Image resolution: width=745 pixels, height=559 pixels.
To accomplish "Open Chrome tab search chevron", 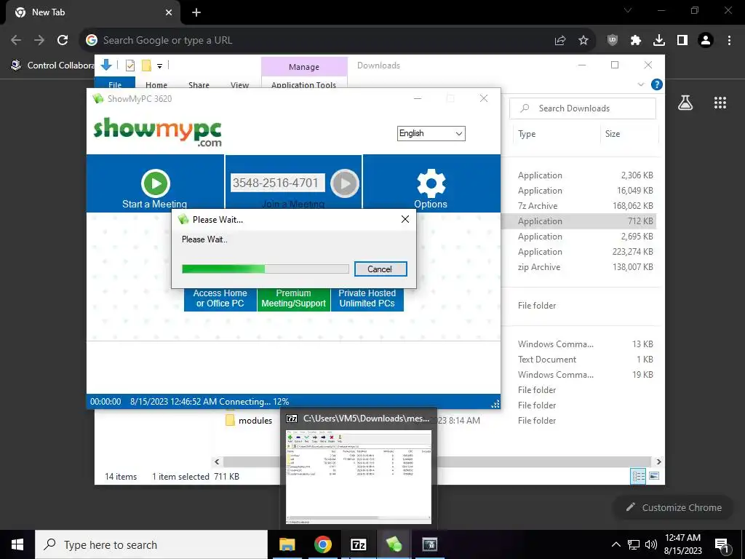I will 628,10.
